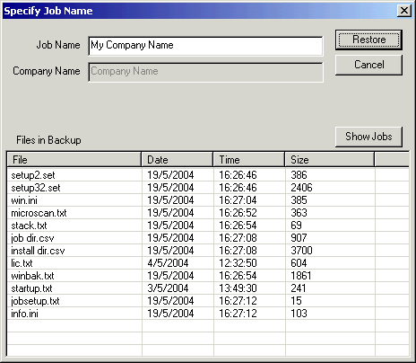Click the Restore button
Screen dimensions: 416x363
[x=368, y=40]
